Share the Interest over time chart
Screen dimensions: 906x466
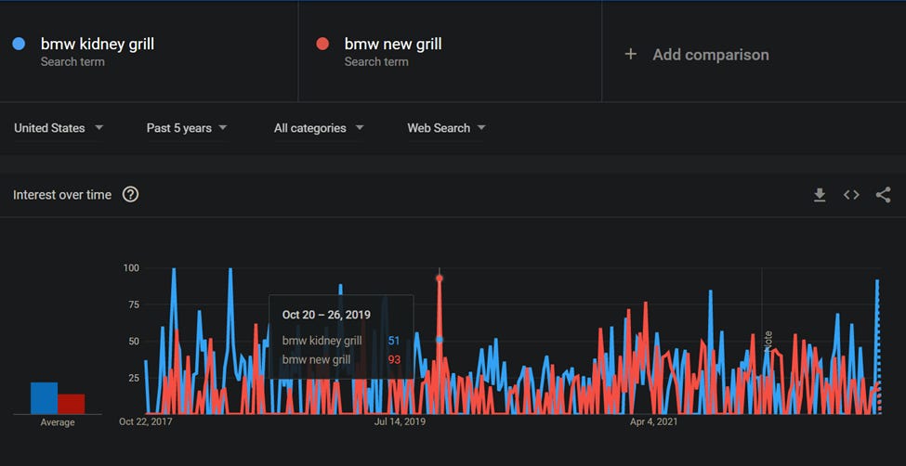(883, 195)
